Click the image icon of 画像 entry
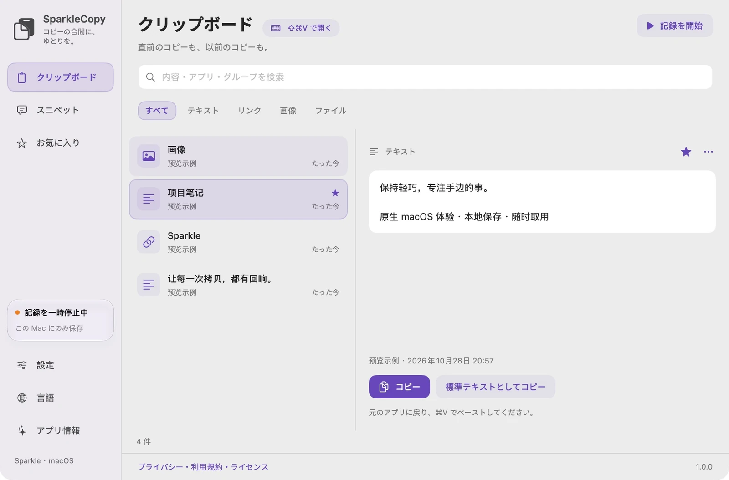This screenshot has width=729, height=480. (149, 156)
